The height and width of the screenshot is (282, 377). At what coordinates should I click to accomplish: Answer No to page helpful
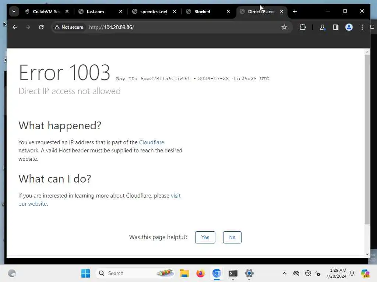coord(232,237)
